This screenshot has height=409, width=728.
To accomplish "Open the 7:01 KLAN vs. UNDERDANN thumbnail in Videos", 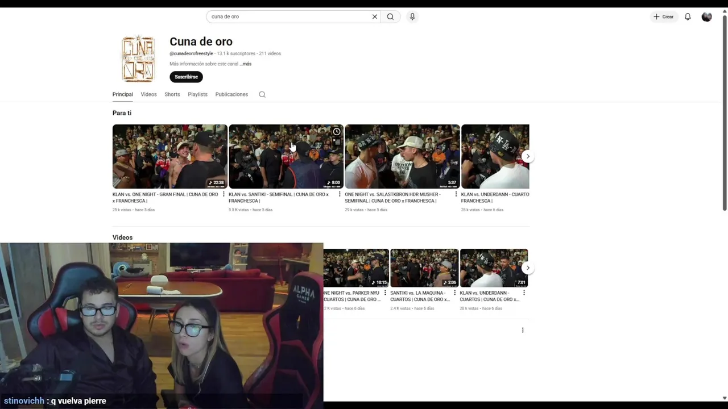I will coord(494,268).
